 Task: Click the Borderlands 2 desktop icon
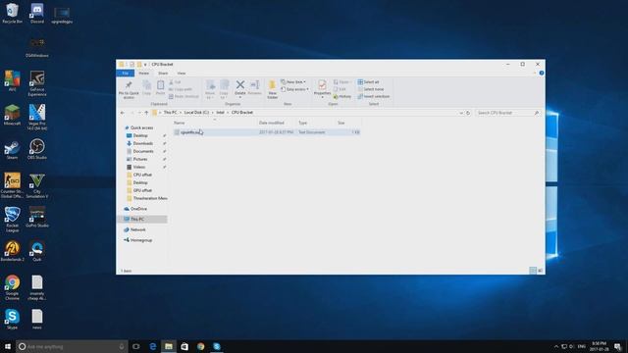(12, 251)
